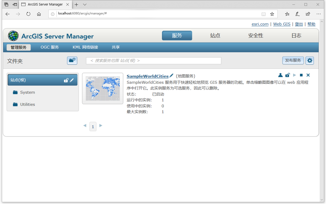Select the KML 网络链接 subtab

[x=85, y=48]
